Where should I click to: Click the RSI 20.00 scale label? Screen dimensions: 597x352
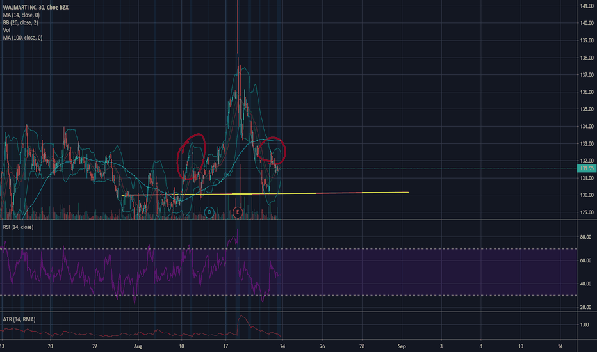[x=585, y=307]
